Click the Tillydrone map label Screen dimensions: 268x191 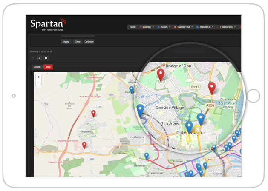(170, 123)
